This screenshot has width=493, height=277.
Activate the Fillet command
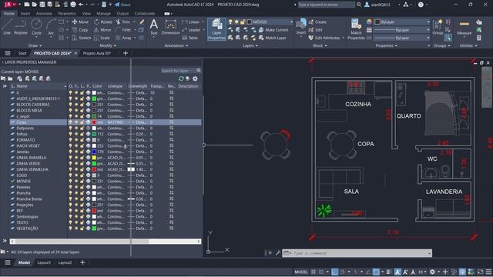[123, 30]
